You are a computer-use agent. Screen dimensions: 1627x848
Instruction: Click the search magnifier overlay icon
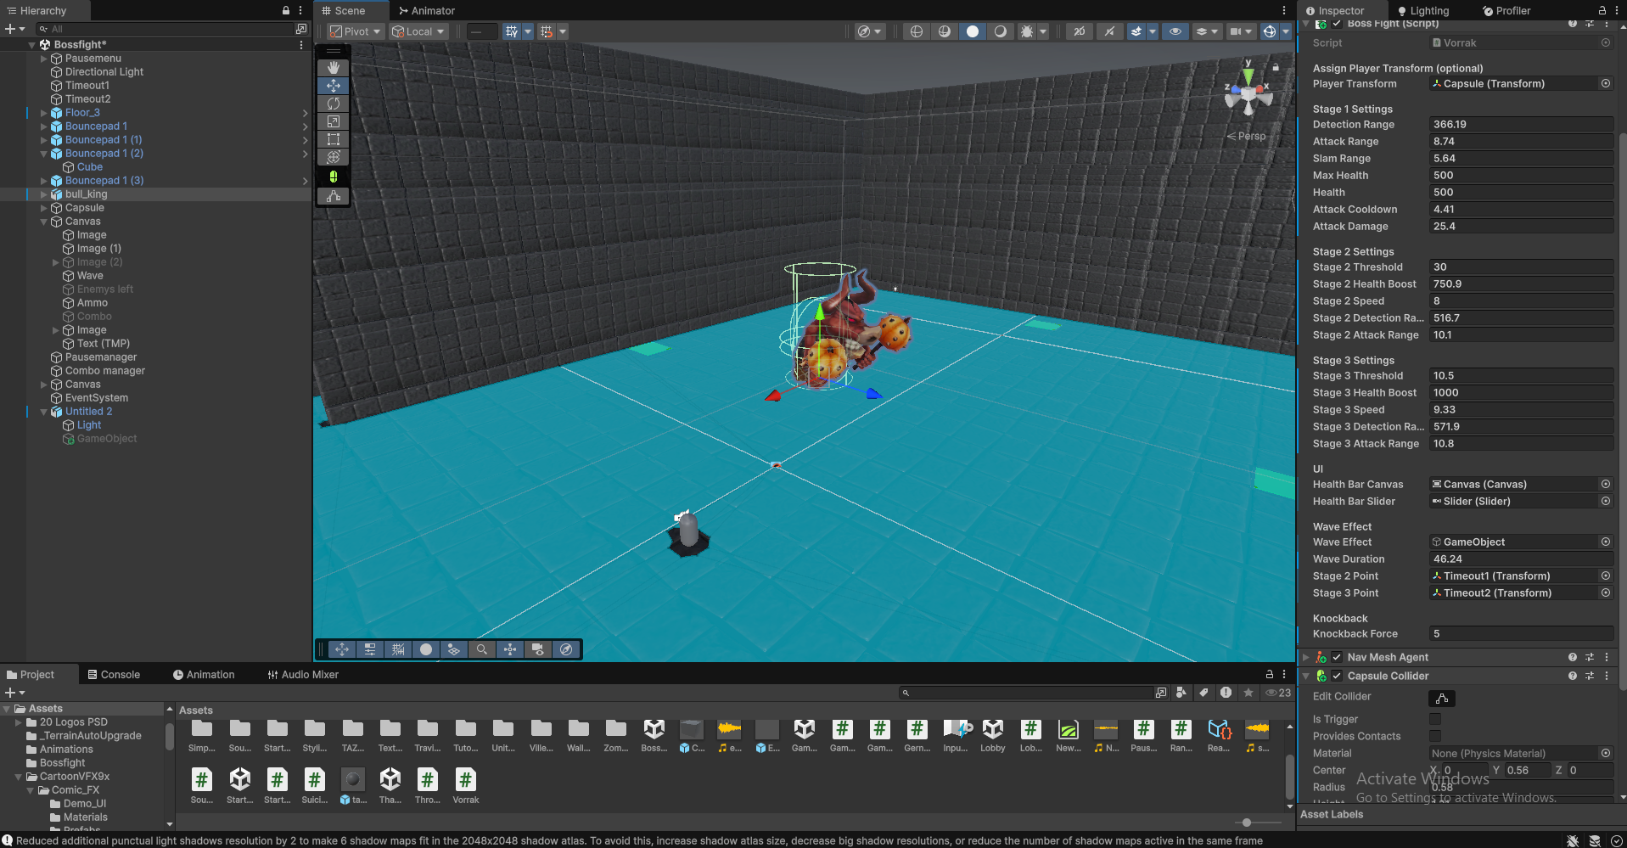click(482, 649)
